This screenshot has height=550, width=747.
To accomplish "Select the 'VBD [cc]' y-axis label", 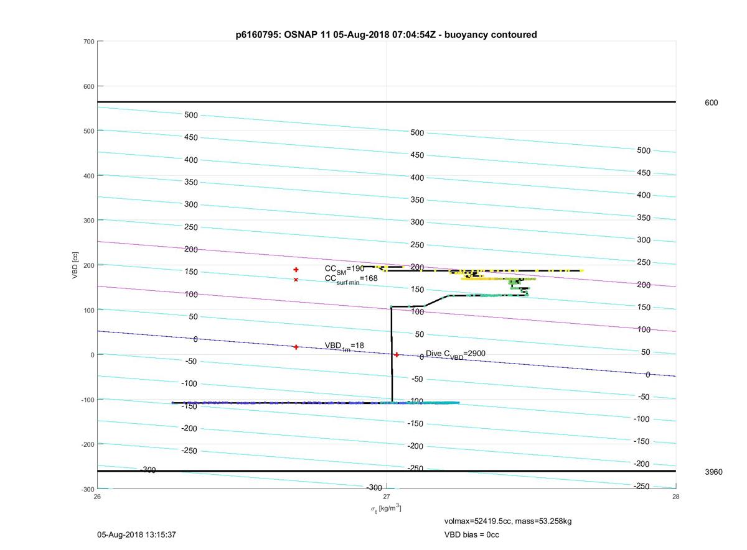I will [75, 265].
